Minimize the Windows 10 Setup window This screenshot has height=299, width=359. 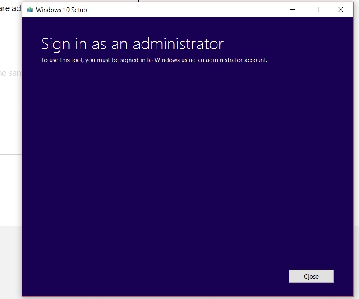[x=292, y=10]
